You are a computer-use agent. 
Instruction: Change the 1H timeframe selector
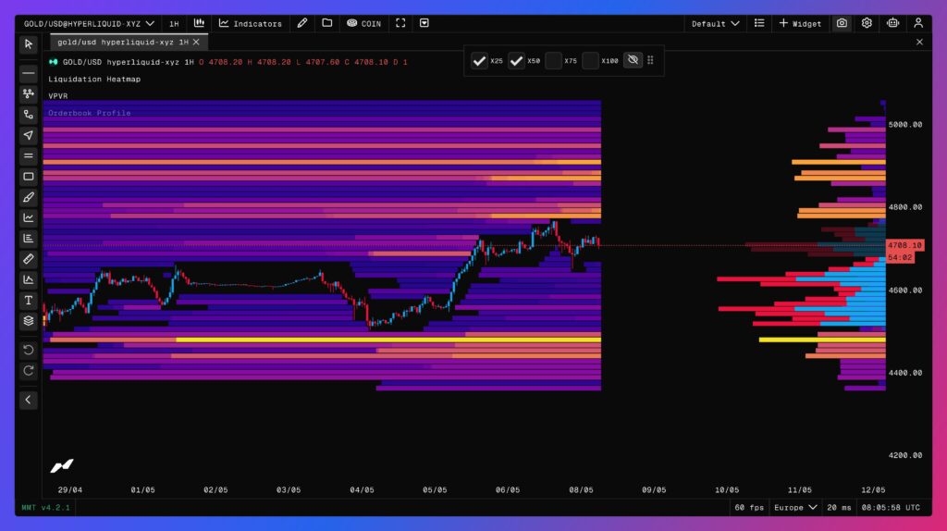click(174, 23)
